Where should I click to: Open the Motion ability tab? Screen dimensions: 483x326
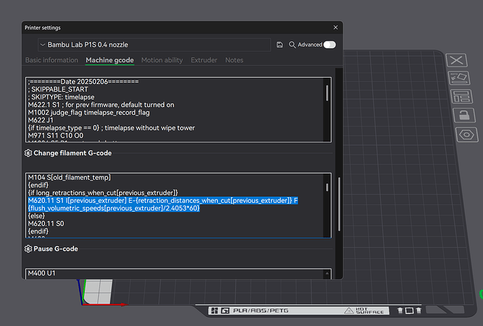(x=162, y=60)
